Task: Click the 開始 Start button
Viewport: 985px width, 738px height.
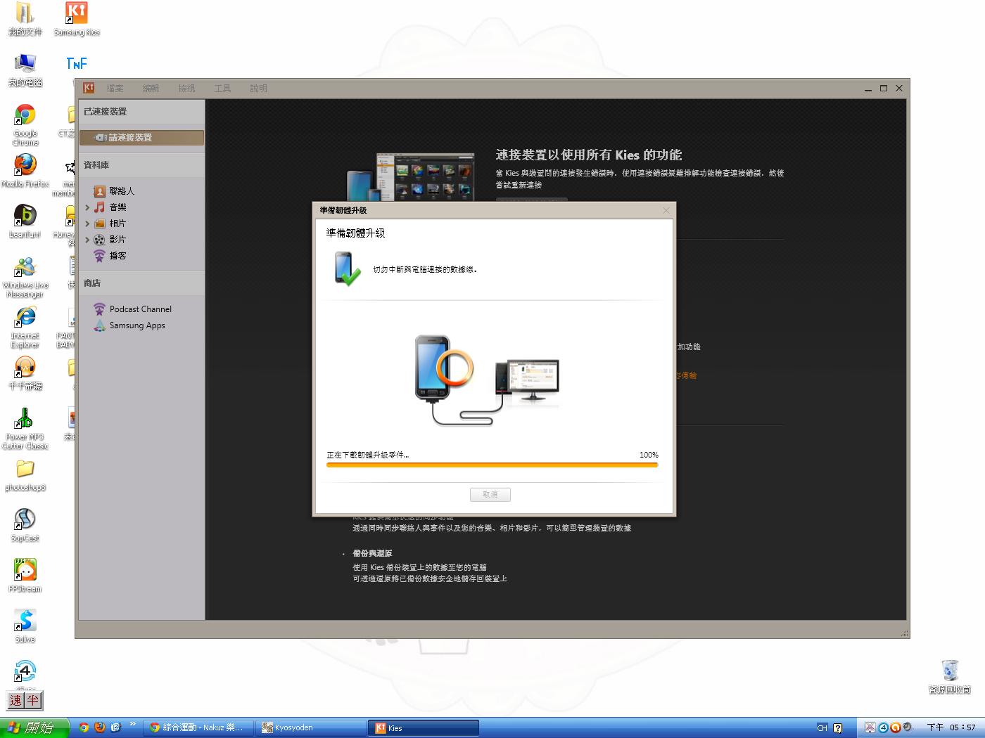Action: coord(35,727)
